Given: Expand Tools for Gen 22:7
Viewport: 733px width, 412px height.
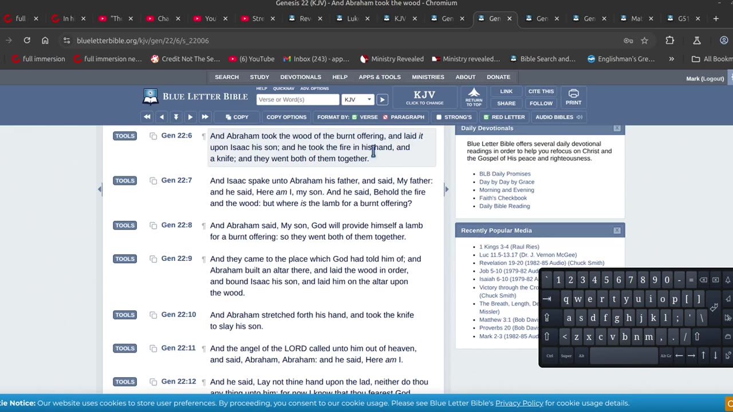Looking at the screenshot, I should coord(124,181).
